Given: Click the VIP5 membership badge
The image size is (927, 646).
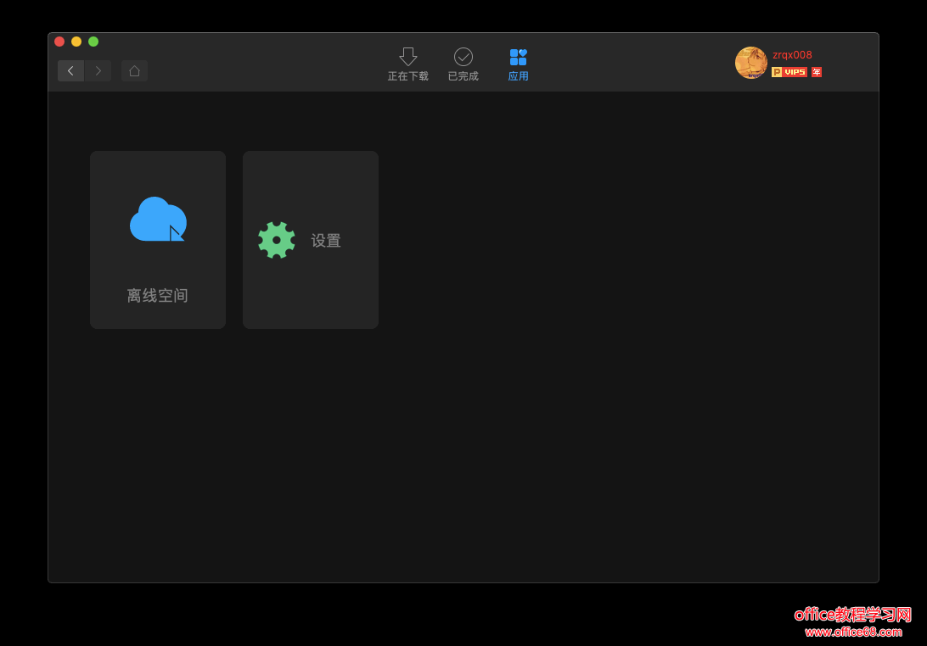Looking at the screenshot, I should click(x=789, y=72).
